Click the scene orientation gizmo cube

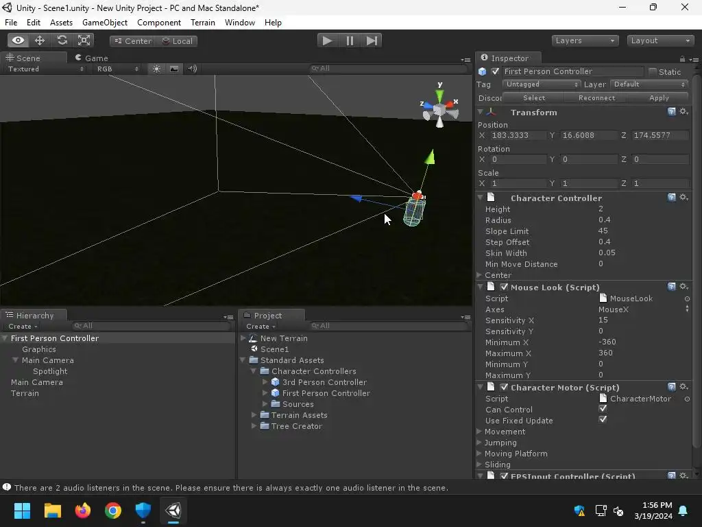tap(439, 110)
